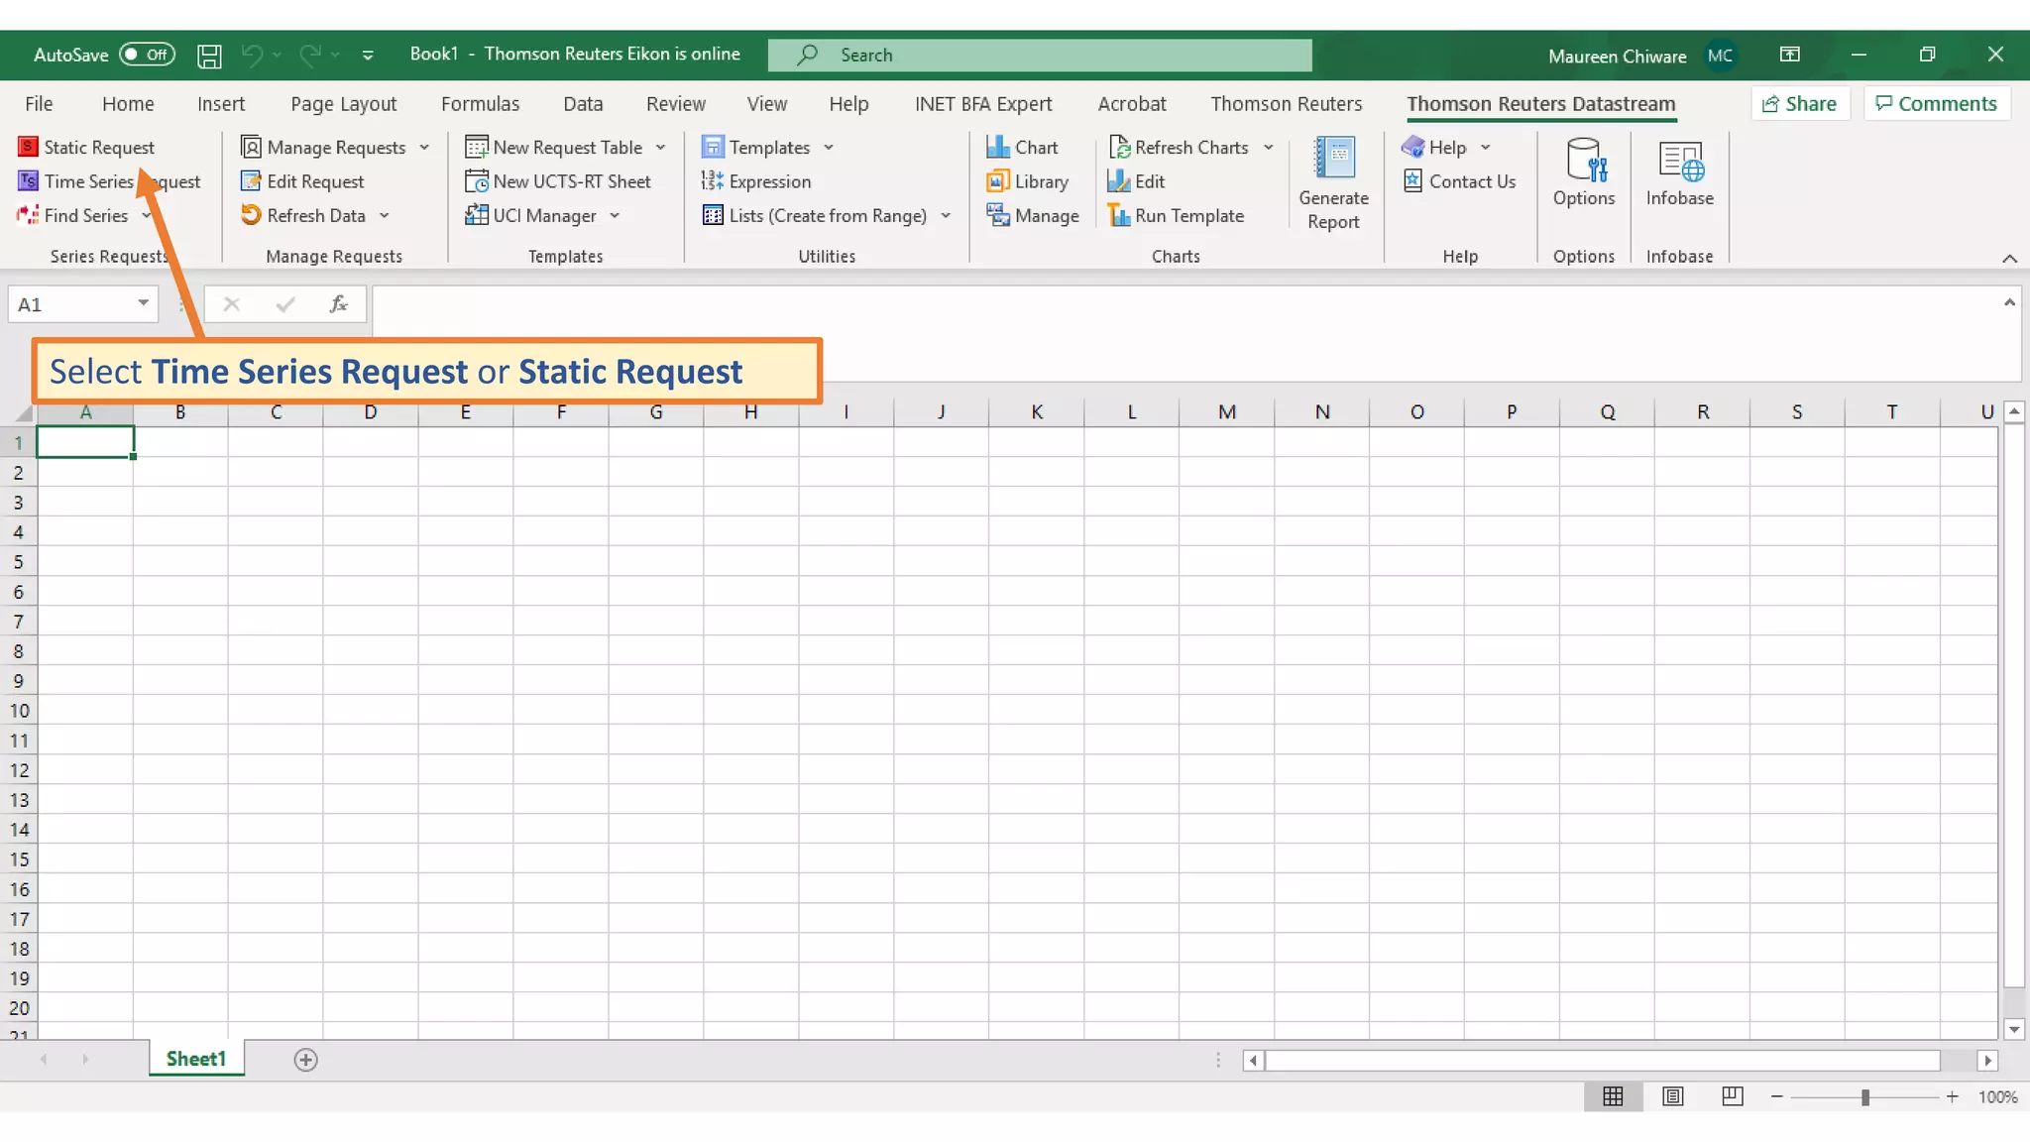Create a New Request Table

coord(554,147)
